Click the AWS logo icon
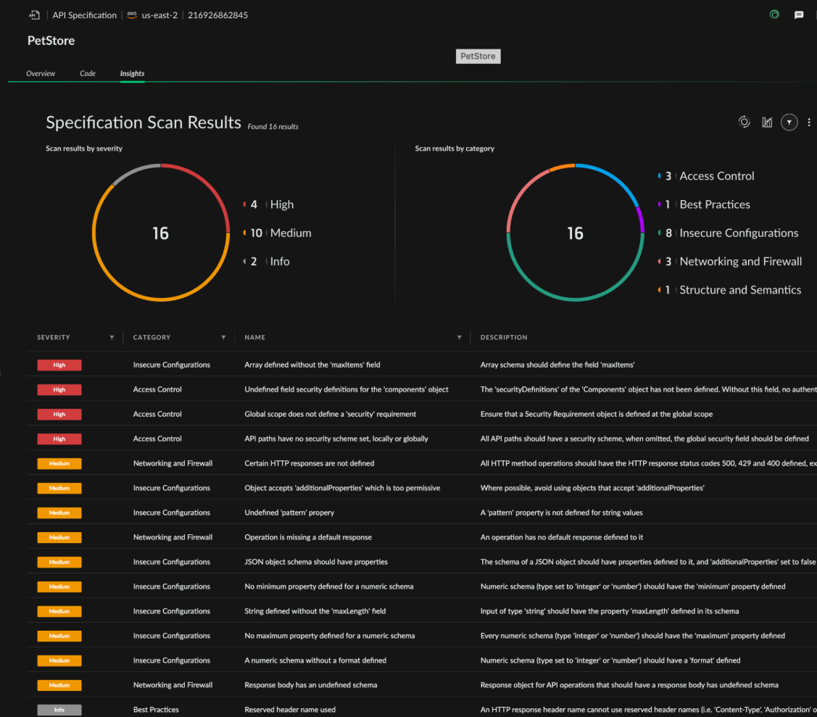 [x=131, y=15]
